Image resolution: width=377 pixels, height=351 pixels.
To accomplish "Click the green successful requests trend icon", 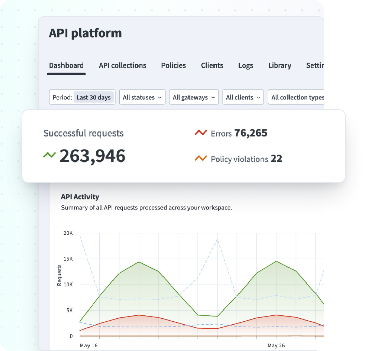I will point(49,155).
